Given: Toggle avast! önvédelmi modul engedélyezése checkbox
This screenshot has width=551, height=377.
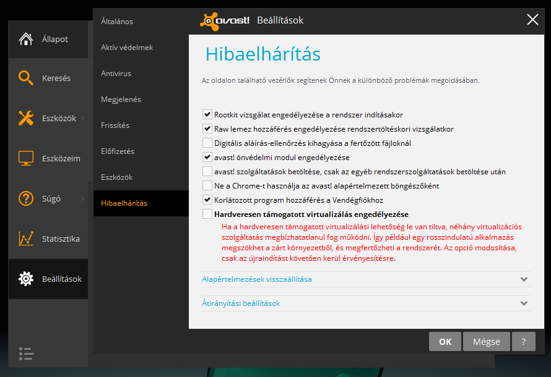Looking at the screenshot, I should [207, 157].
